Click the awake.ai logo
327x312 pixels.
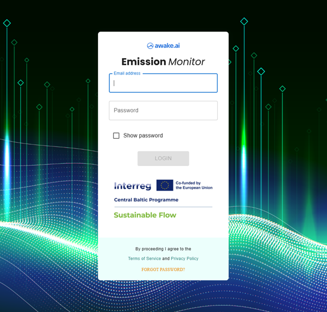[x=163, y=46]
